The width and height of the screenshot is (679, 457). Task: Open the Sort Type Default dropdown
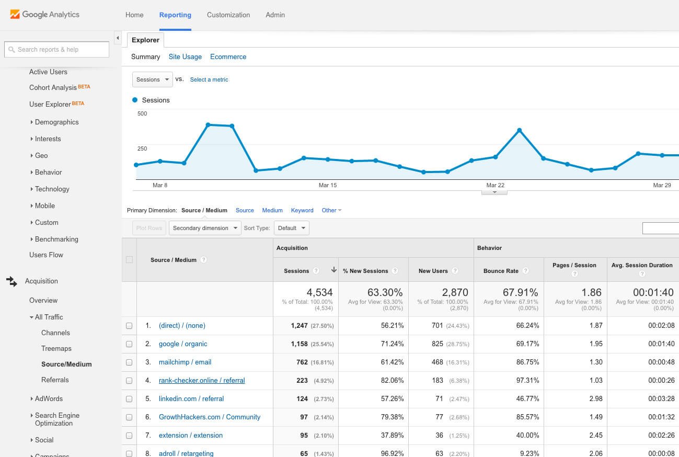291,228
